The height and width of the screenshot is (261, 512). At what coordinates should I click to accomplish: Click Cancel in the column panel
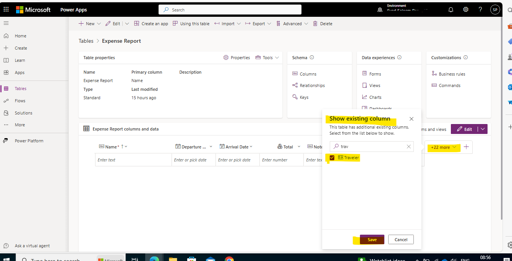[401, 240]
